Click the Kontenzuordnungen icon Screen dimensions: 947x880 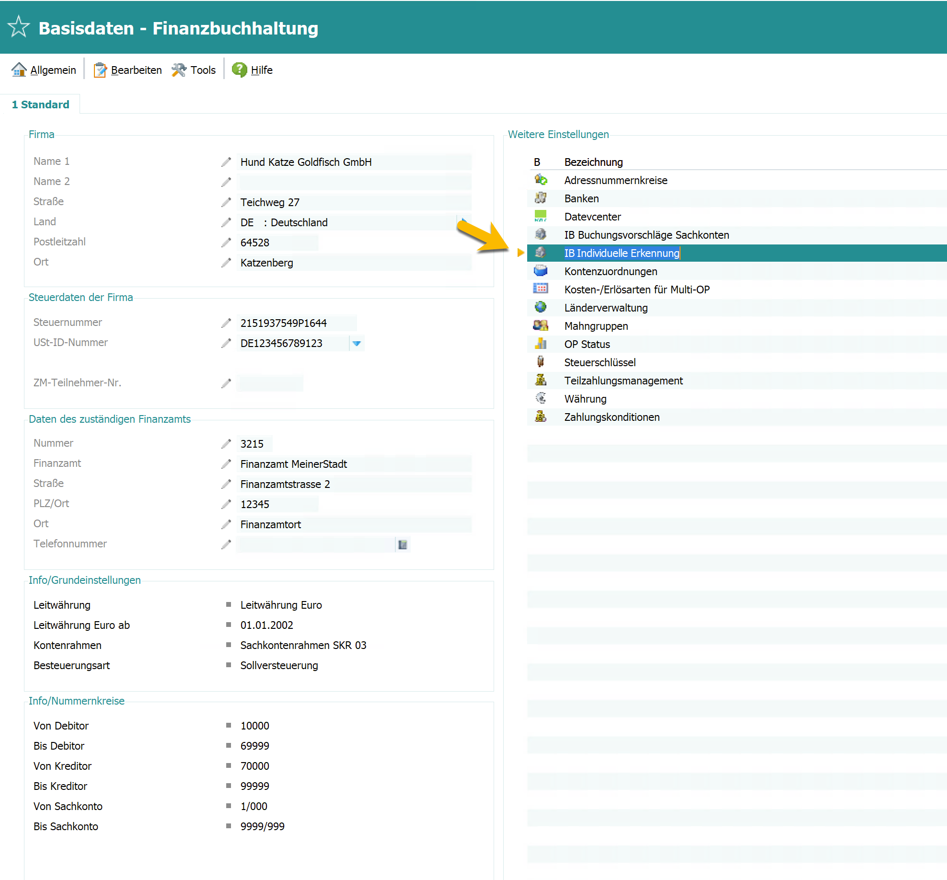[541, 271]
